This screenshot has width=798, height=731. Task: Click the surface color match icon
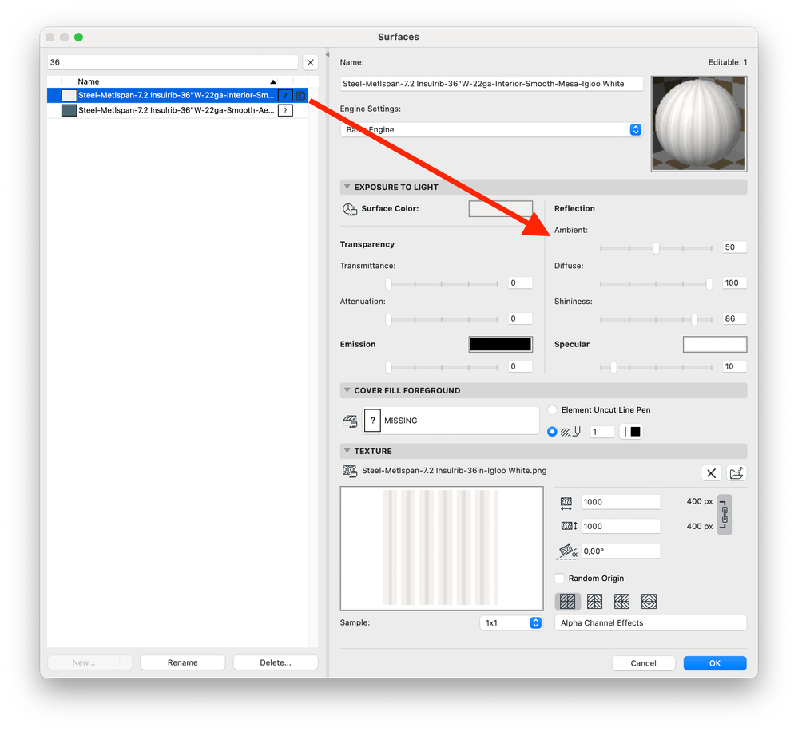[x=350, y=209]
